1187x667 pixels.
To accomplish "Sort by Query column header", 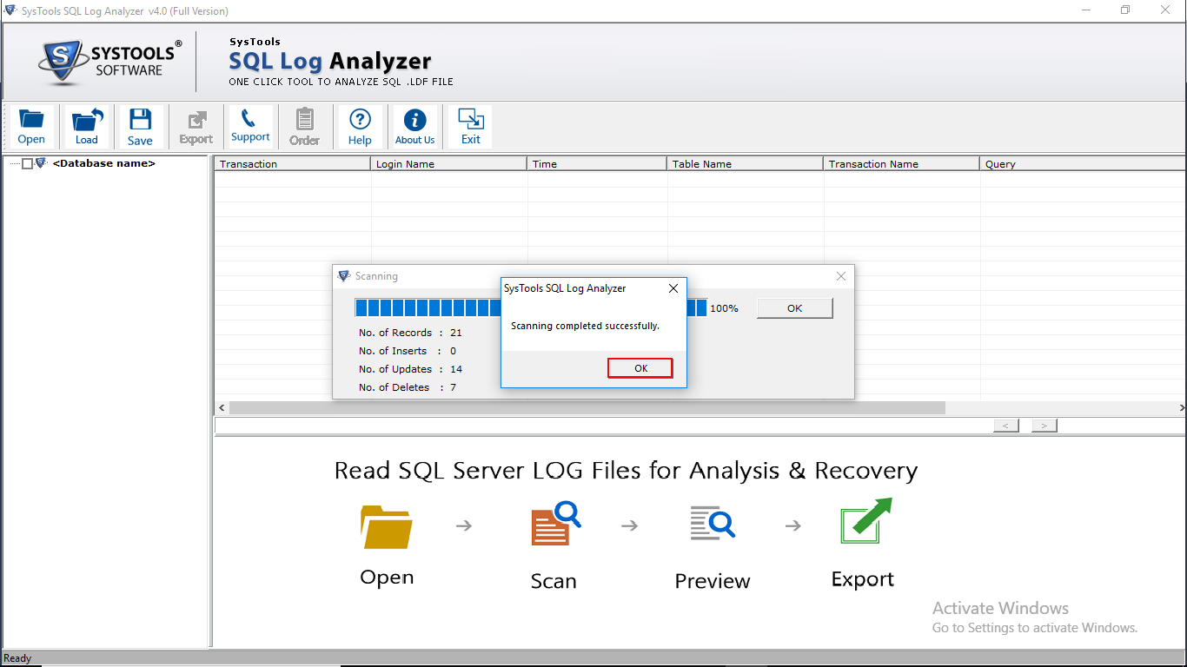I will (x=1083, y=163).
